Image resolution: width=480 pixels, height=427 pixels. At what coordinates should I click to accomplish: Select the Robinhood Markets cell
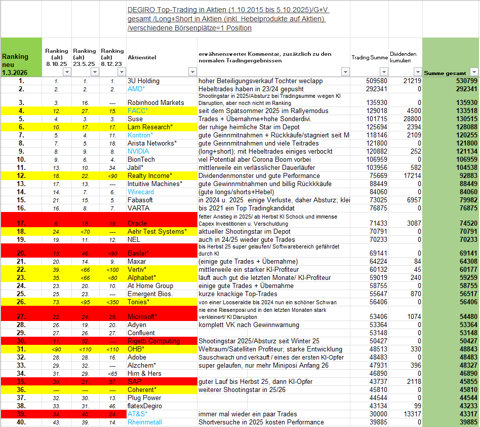156,102
